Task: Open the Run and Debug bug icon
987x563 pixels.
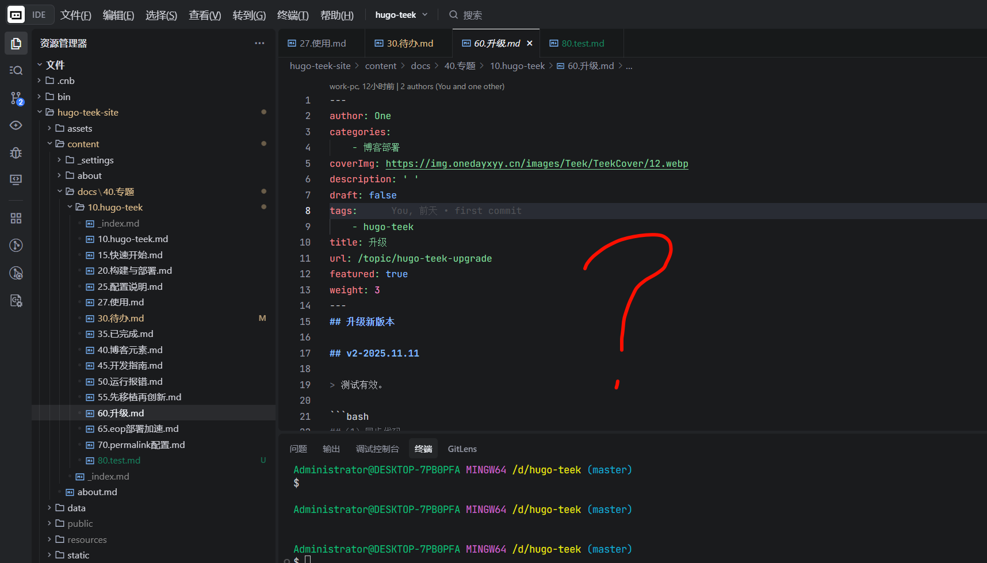Action: click(x=16, y=152)
